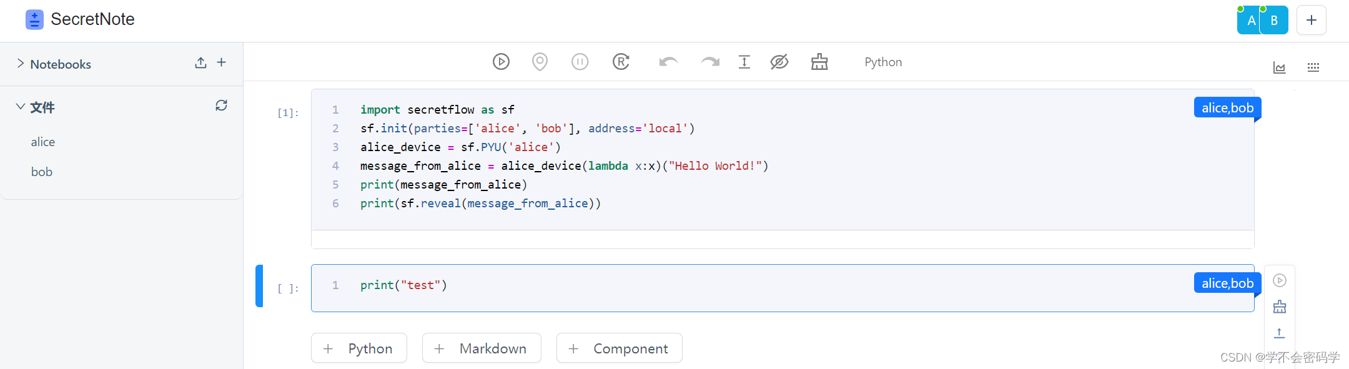1349x369 pixels.
Task: Refresh the 文件 file list
Action: 221,105
